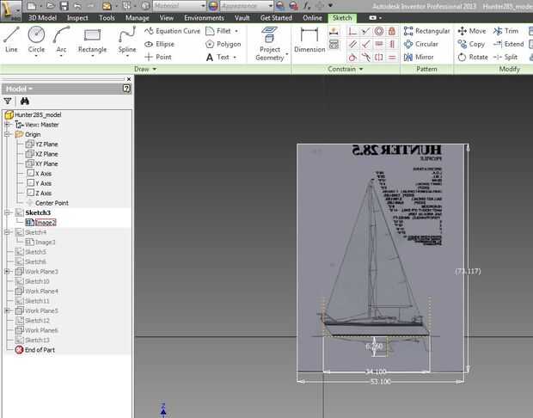
Task: Choose the Polygon tool
Action: [x=224, y=44]
